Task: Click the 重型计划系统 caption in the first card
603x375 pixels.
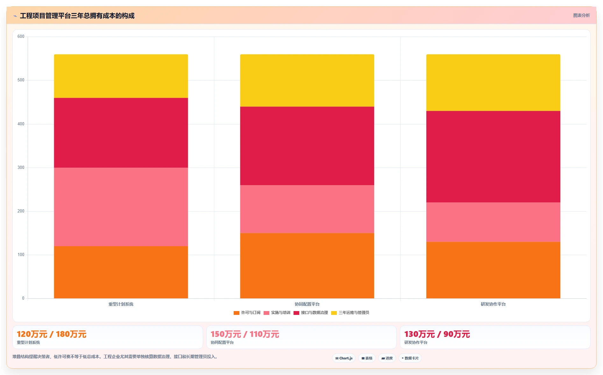Action: point(28,343)
